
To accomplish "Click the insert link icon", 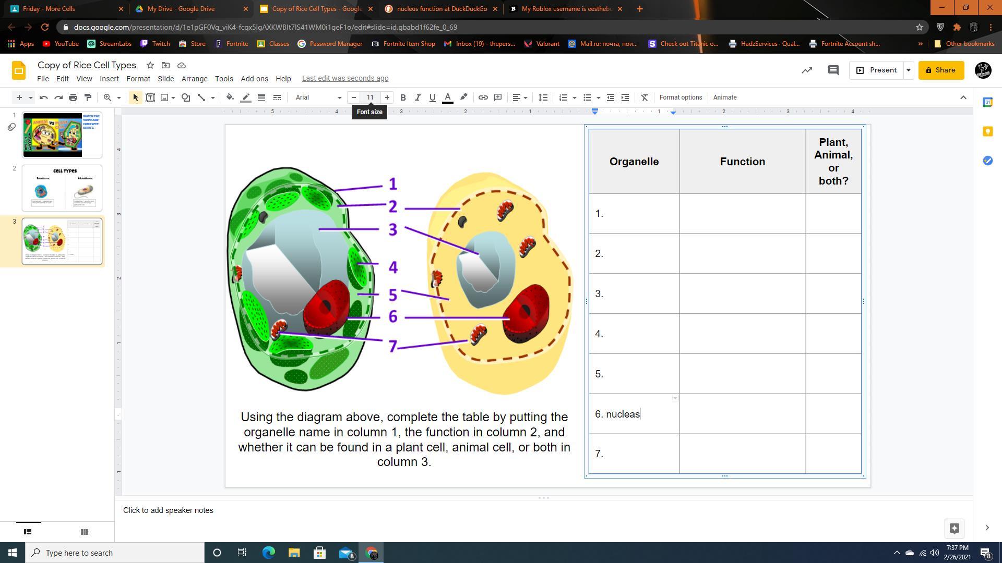I will [x=483, y=97].
